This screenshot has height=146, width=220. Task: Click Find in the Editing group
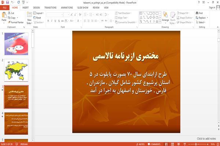199,13
